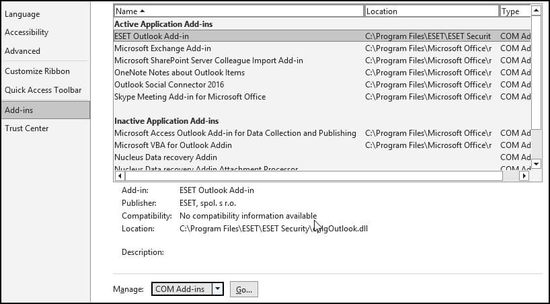Open the Language options category
550x304 pixels.
22,14
